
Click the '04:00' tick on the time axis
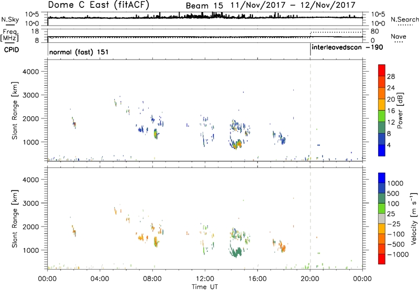100,279
